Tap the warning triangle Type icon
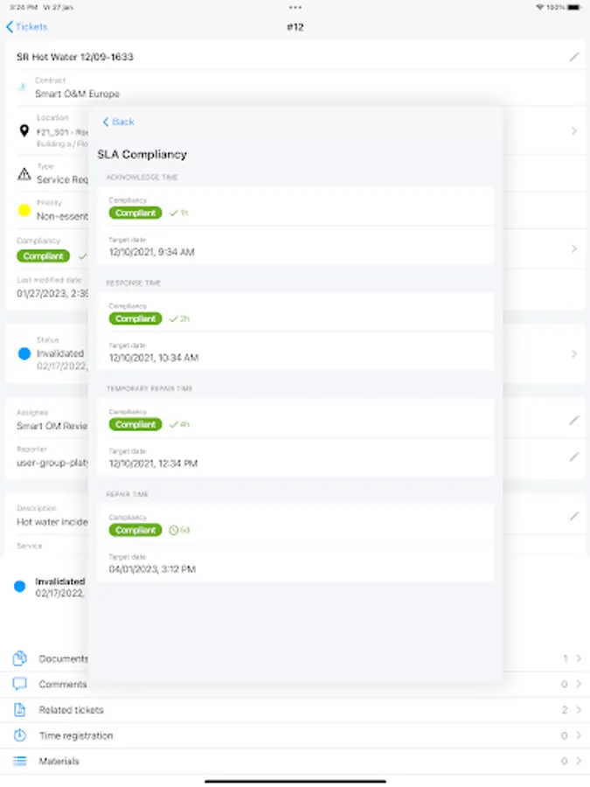Screen dimensions: 590x787 click(24, 174)
